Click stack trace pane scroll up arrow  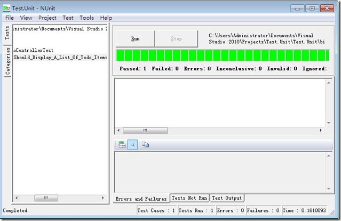329,156
